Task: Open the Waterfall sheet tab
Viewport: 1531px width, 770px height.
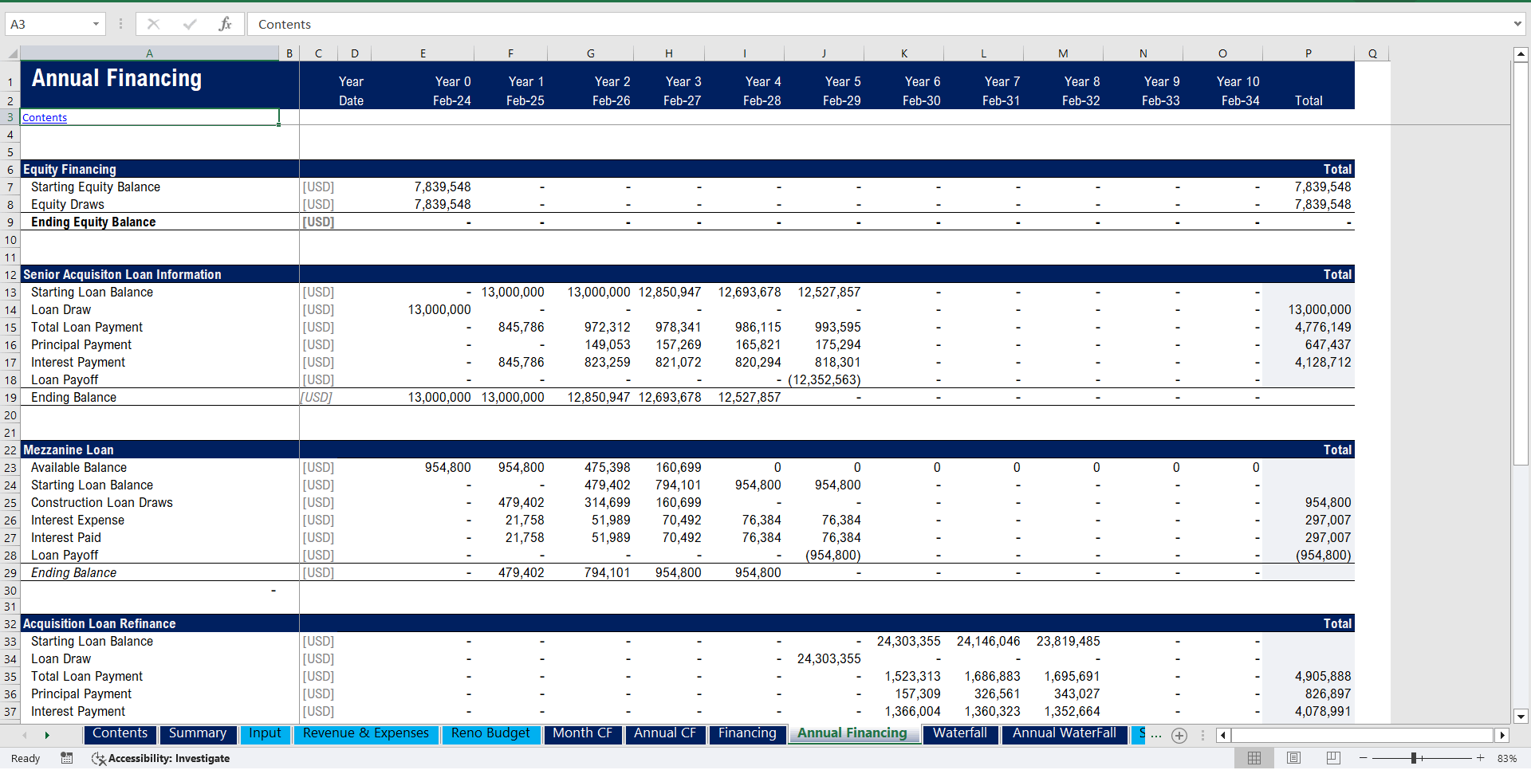Action: [960, 733]
